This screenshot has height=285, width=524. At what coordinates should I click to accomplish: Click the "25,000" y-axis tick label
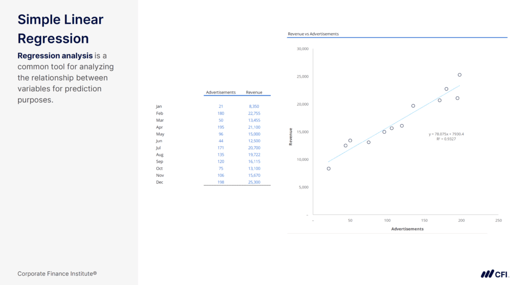[x=302, y=77]
